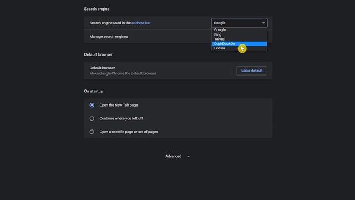355x200 pixels.
Task: Open the search engine dropdown arrow
Action: click(263, 23)
